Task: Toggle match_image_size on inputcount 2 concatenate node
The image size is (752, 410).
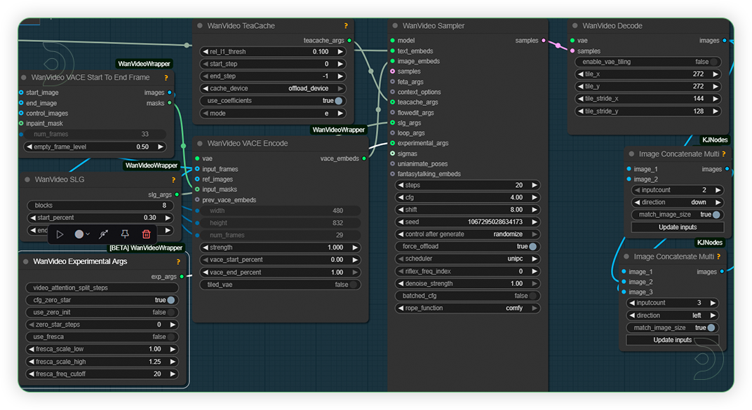Action: click(678, 214)
